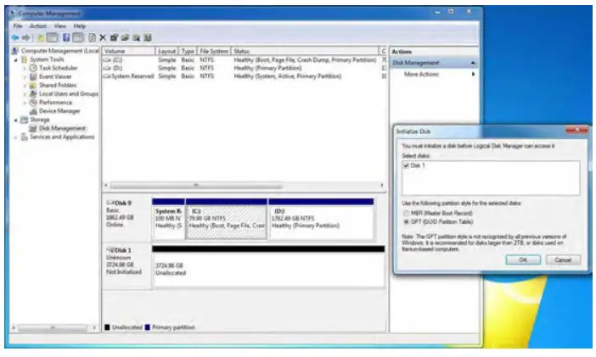Screen dimensions: 596x357
Task: Open the Help menu
Action: coord(80,26)
